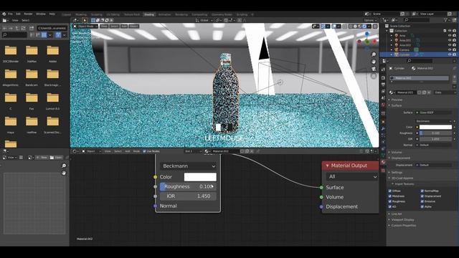
Task: Toggle viewport overlays button
Action: 334,26
